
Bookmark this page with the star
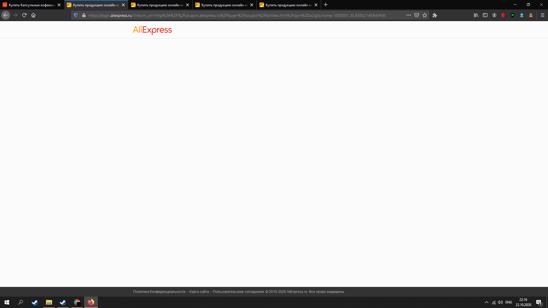point(425,15)
